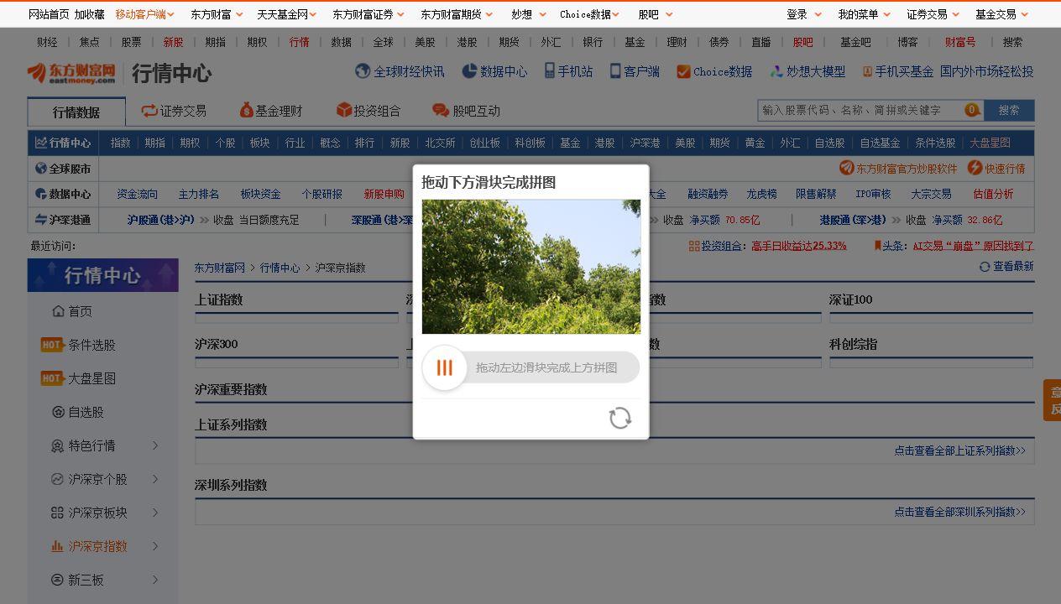Click the 基金理财 money bag icon
Image resolution: width=1061 pixels, height=604 pixels.
(246, 110)
